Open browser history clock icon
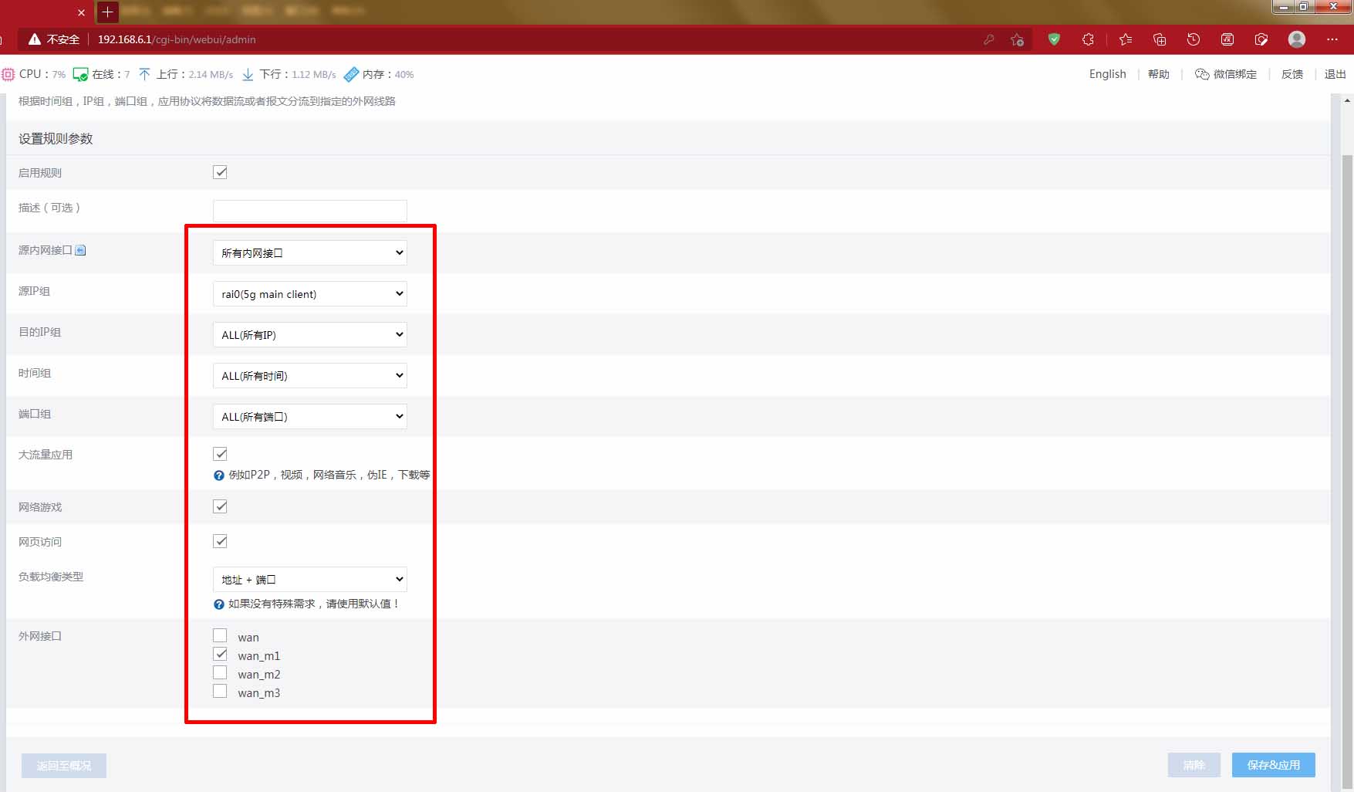Viewport: 1354px width, 792px height. coord(1194,39)
